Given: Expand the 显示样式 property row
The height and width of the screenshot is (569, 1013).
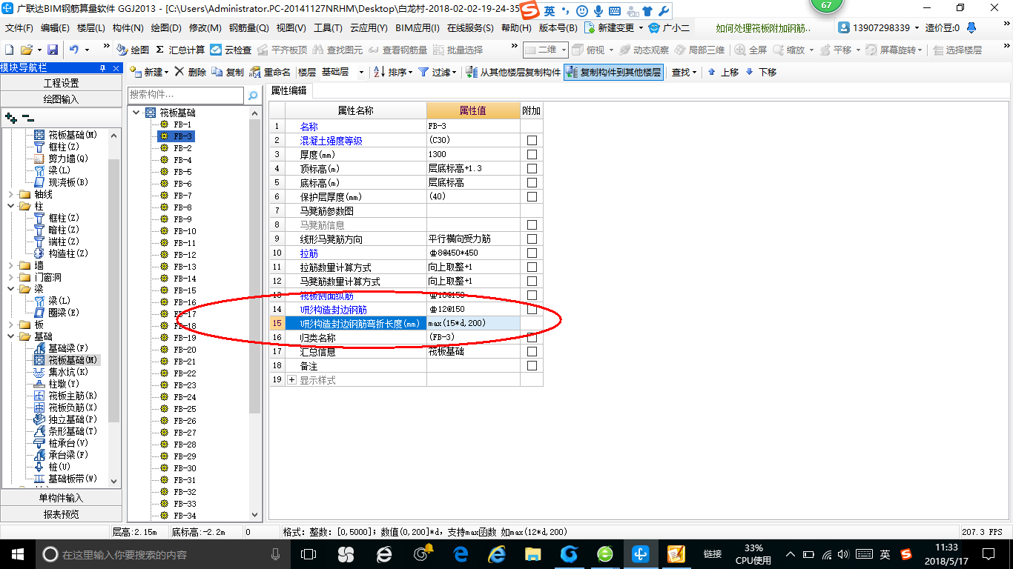Looking at the screenshot, I should click(x=291, y=379).
